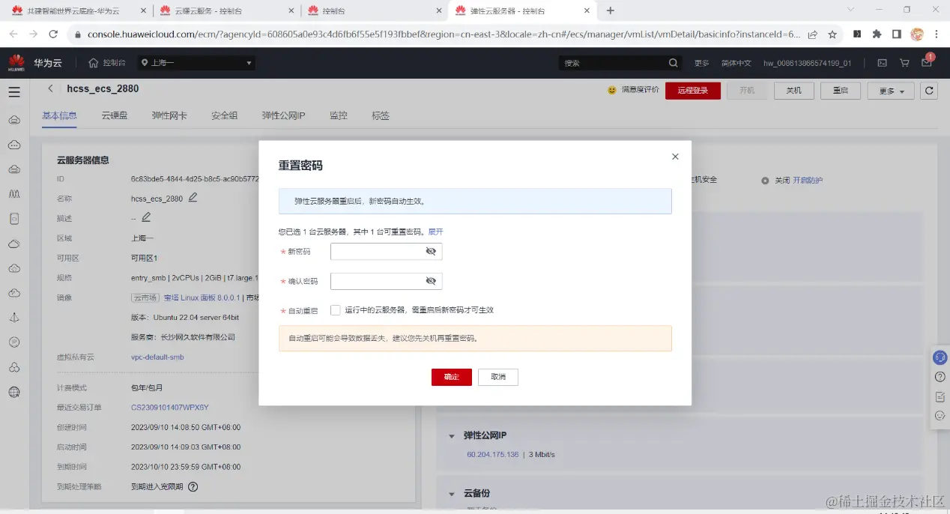Screen dimensions: 950x514
Task: Click the 远程登录 remote login button
Action: point(692,88)
